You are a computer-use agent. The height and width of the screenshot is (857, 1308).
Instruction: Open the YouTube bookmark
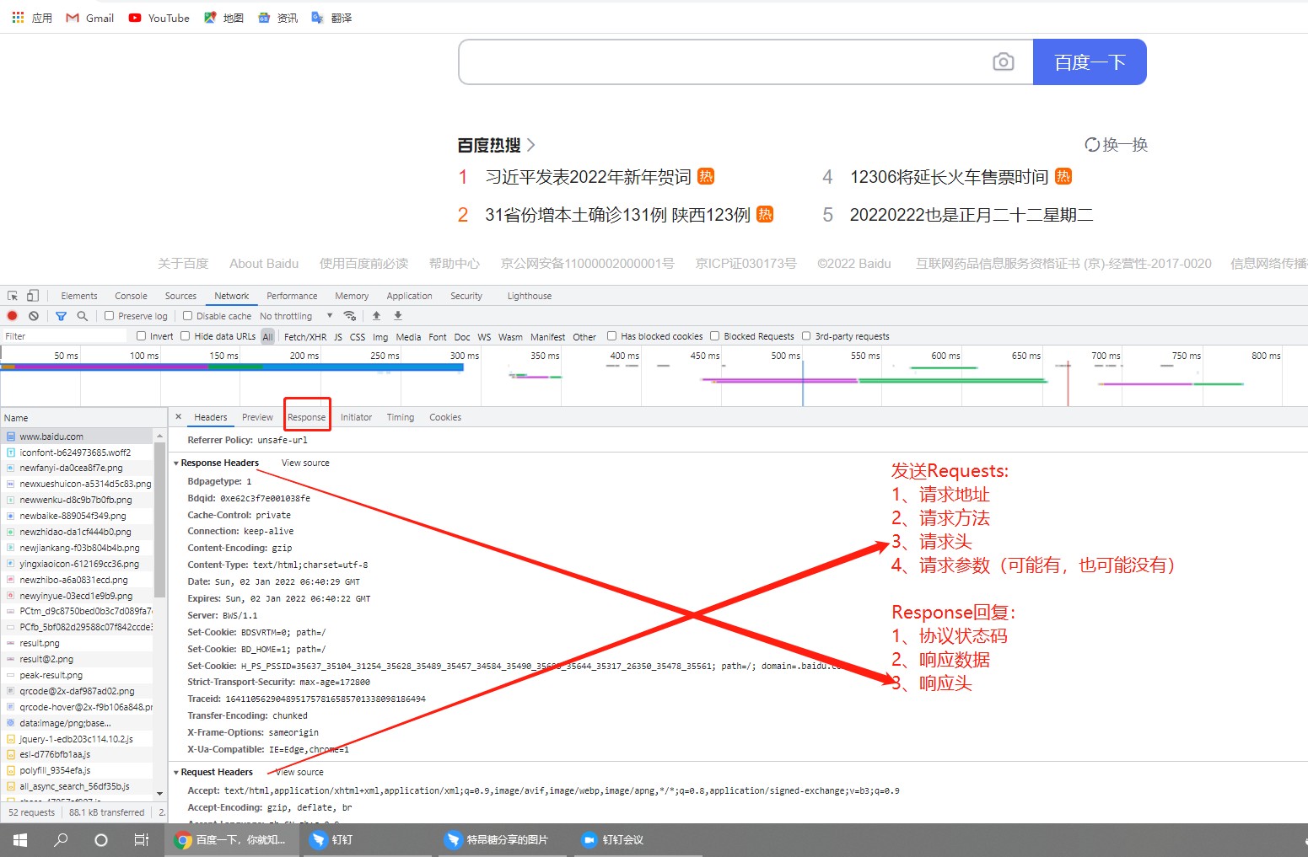(x=159, y=18)
